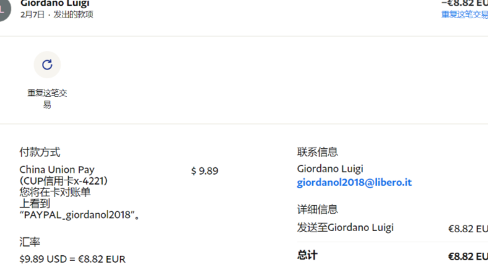Open the blue 重复这笔交易 link at top right
This screenshot has height=266, width=488.
pyautogui.click(x=464, y=14)
